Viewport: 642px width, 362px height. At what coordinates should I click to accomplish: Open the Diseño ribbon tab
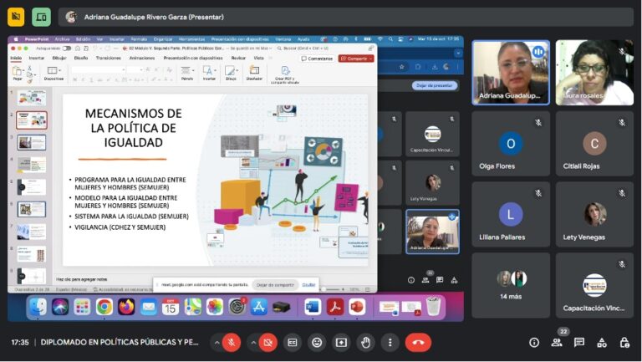pyautogui.click(x=81, y=59)
